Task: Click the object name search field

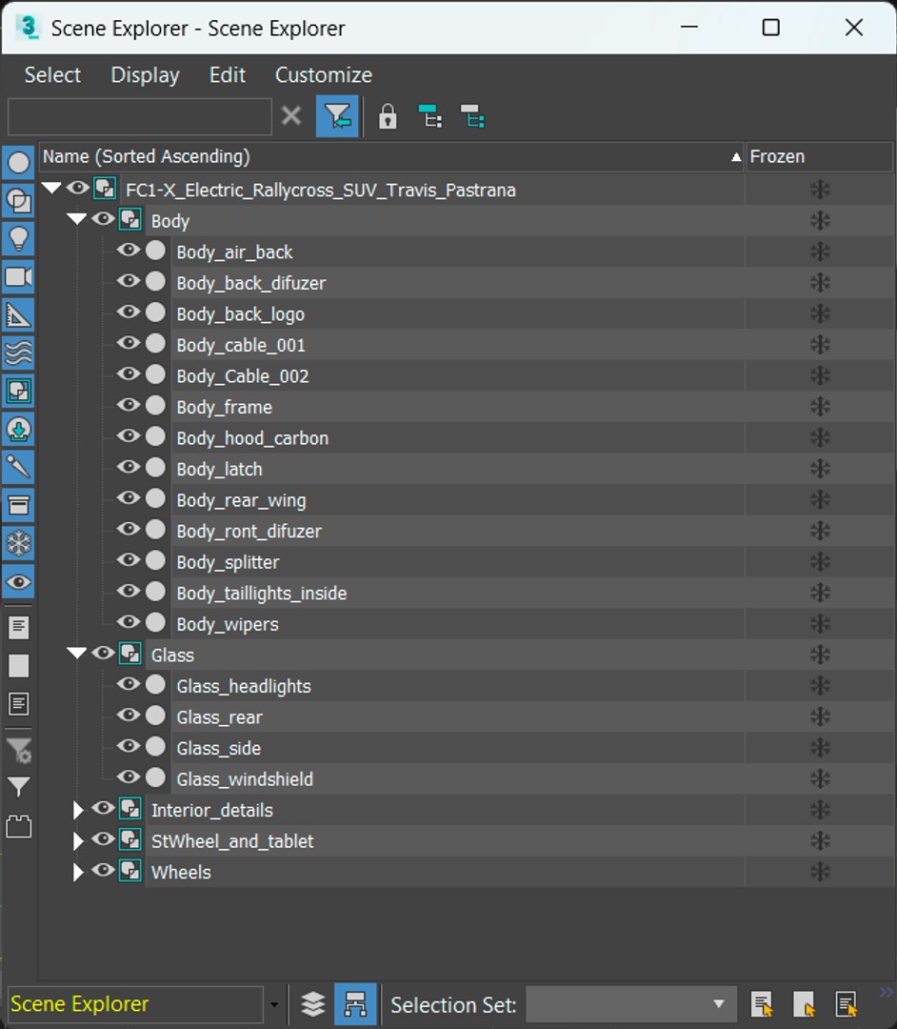Action: 140,117
